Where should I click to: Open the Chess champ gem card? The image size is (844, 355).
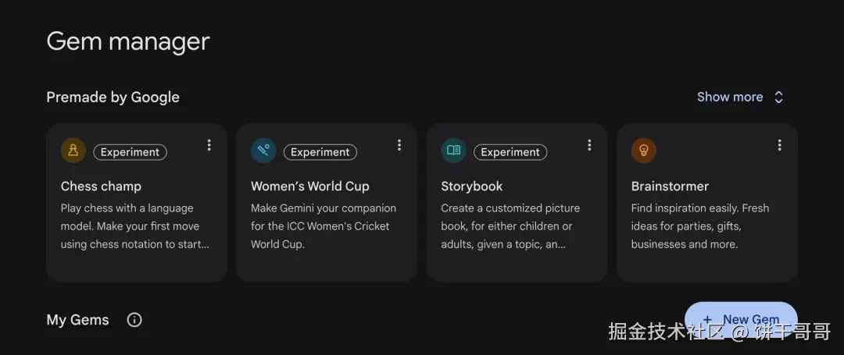tap(137, 203)
